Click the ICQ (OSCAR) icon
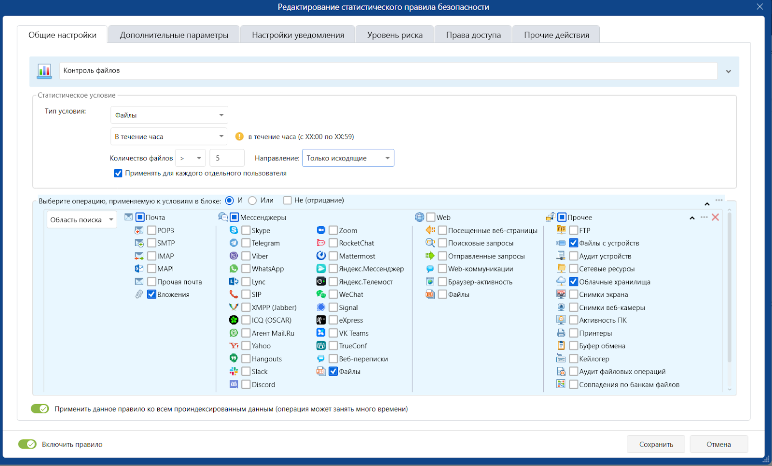This screenshot has width=772, height=466. coord(234,320)
